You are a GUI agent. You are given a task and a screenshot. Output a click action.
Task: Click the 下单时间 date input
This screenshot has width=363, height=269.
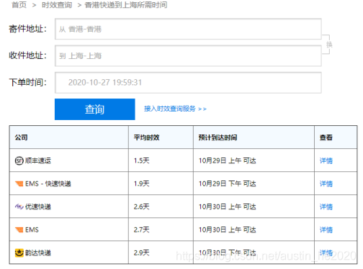click(188, 83)
